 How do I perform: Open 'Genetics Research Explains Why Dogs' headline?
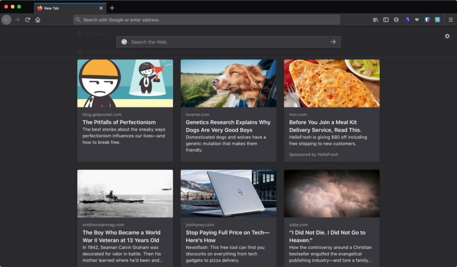click(x=228, y=126)
